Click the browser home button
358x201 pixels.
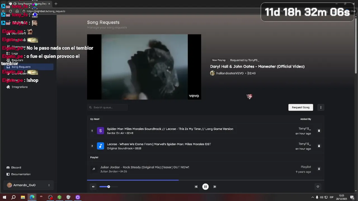tap(17, 11)
